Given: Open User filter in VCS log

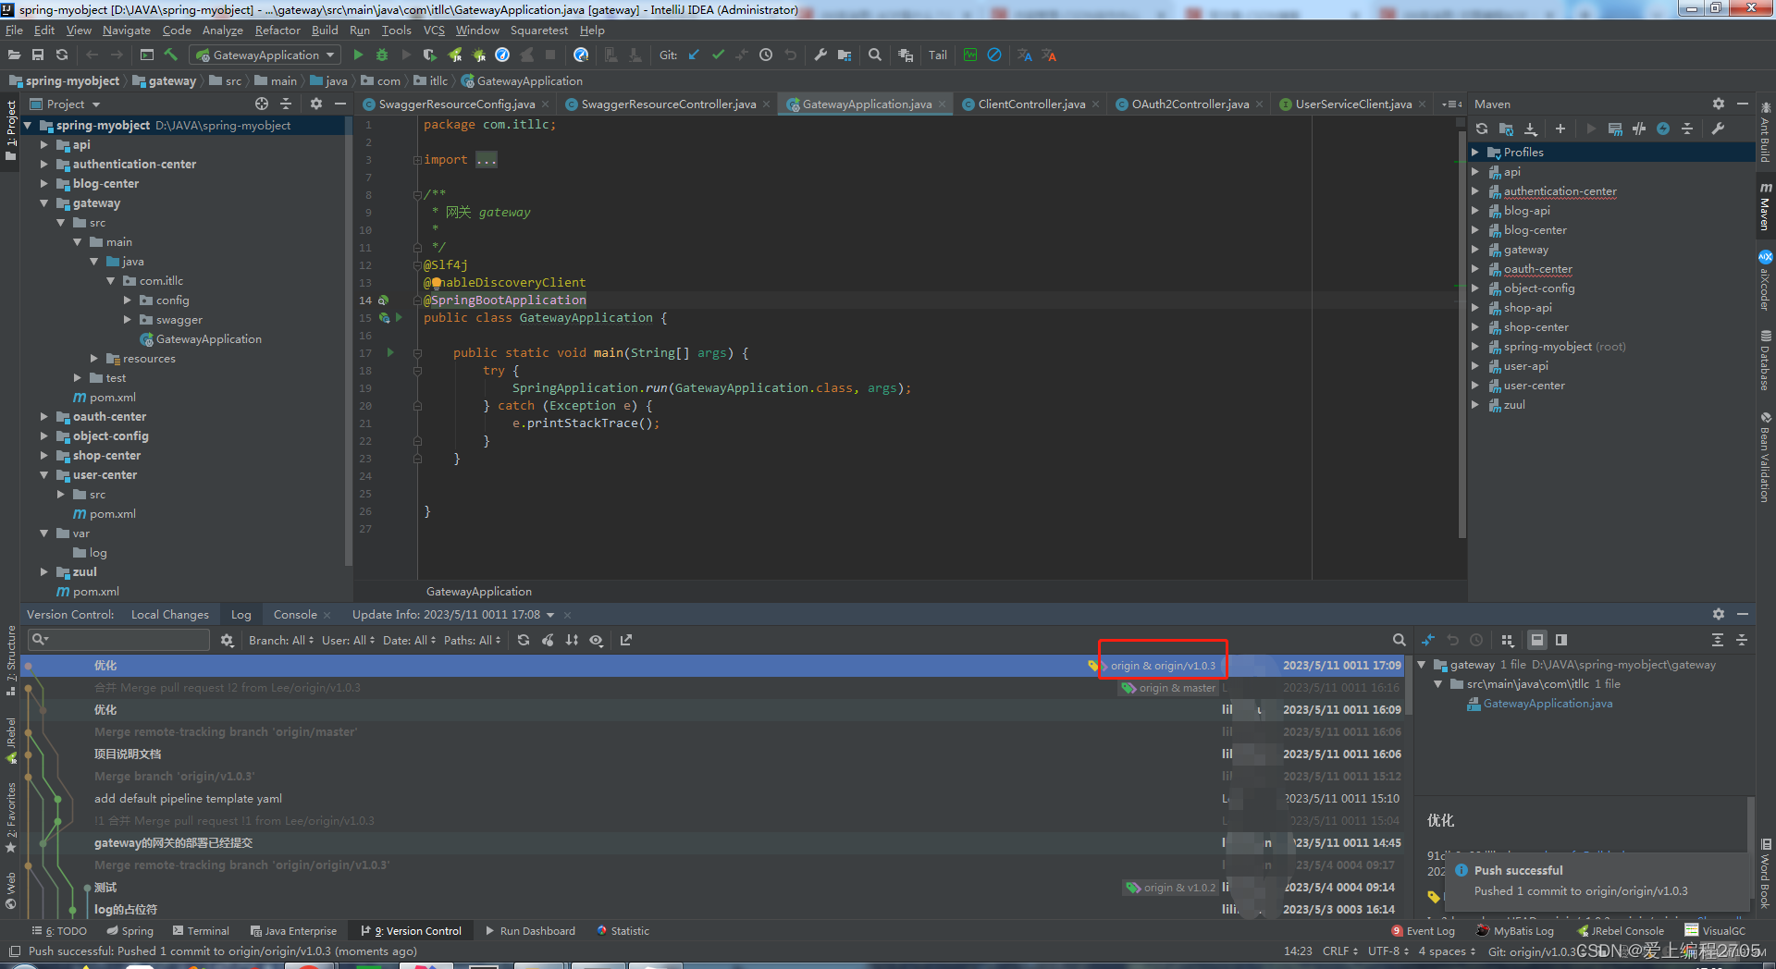Looking at the screenshot, I should click(349, 640).
